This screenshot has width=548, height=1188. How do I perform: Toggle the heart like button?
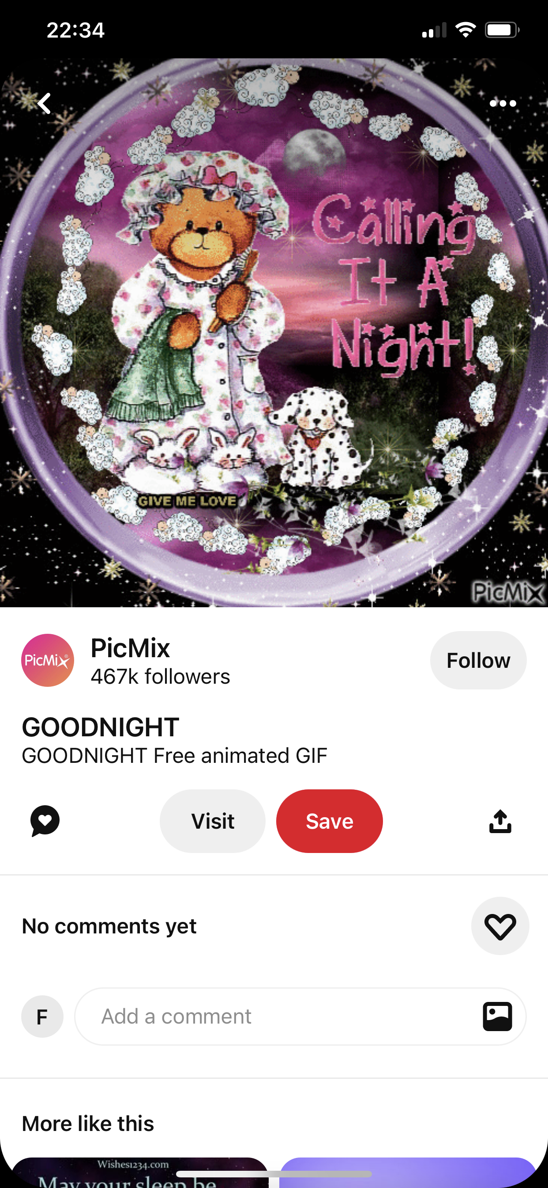click(500, 926)
